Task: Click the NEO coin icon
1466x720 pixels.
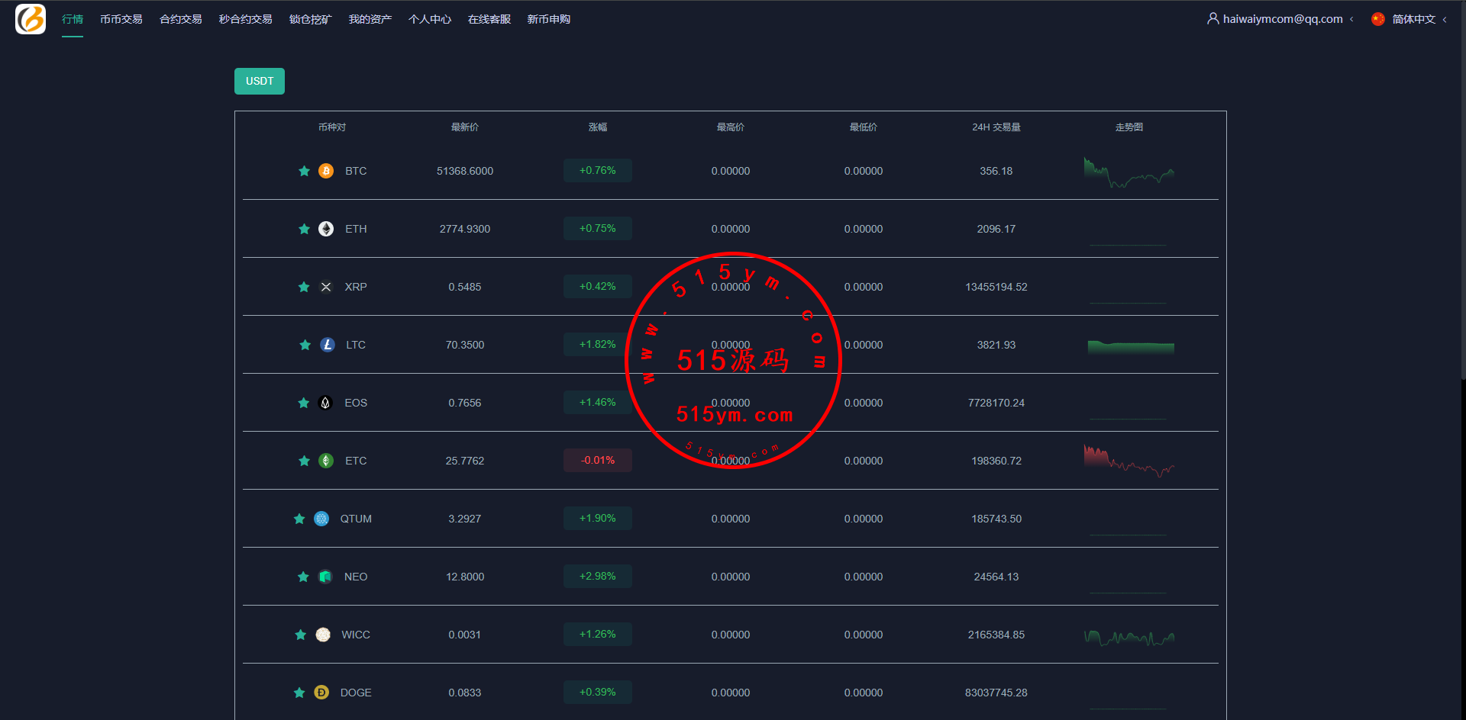Action: (x=325, y=577)
